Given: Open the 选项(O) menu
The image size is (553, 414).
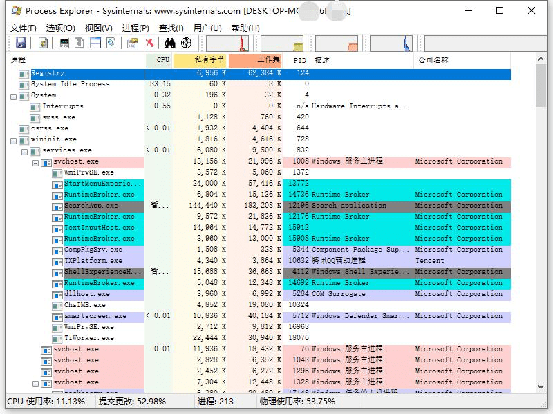Looking at the screenshot, I should [61, 28].
